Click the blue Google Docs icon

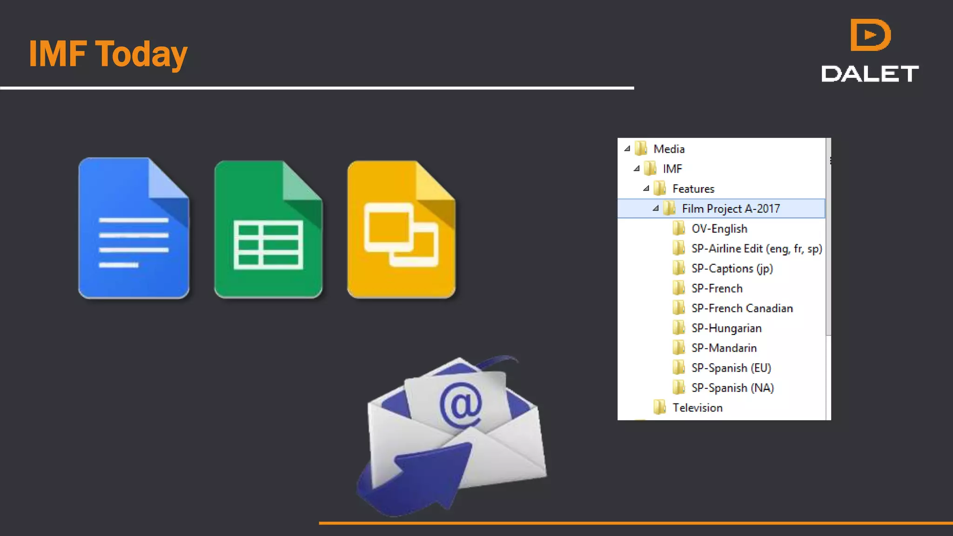coord(134,228)
